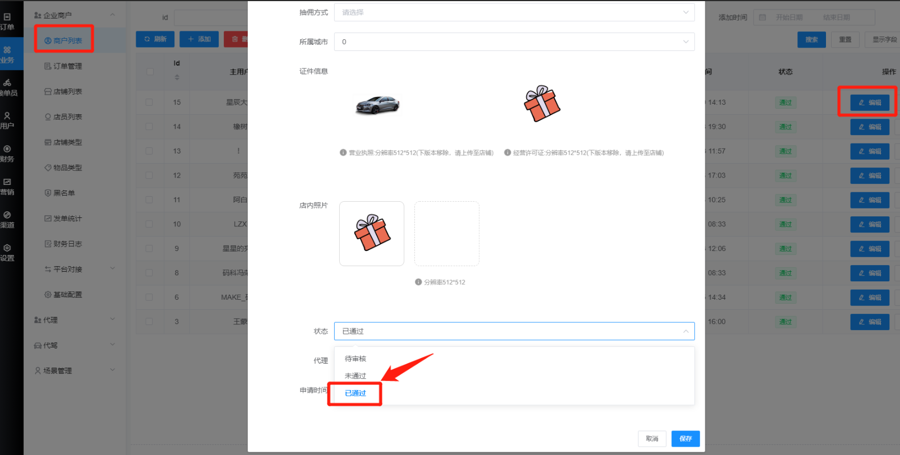
Task: Open the 财务 finance sidebar icon
Action: pos(7,154)
